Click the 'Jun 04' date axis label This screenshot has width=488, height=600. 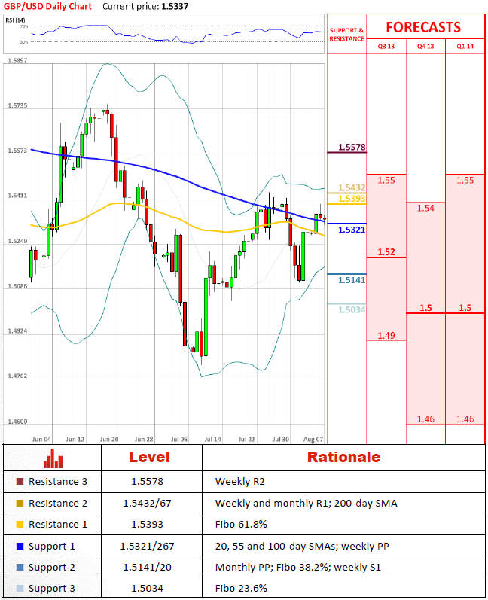pyautogui.click(x=41, y=440)
